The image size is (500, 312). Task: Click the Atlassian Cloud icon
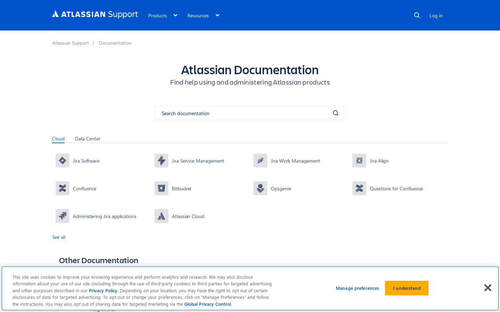point(161,216)
